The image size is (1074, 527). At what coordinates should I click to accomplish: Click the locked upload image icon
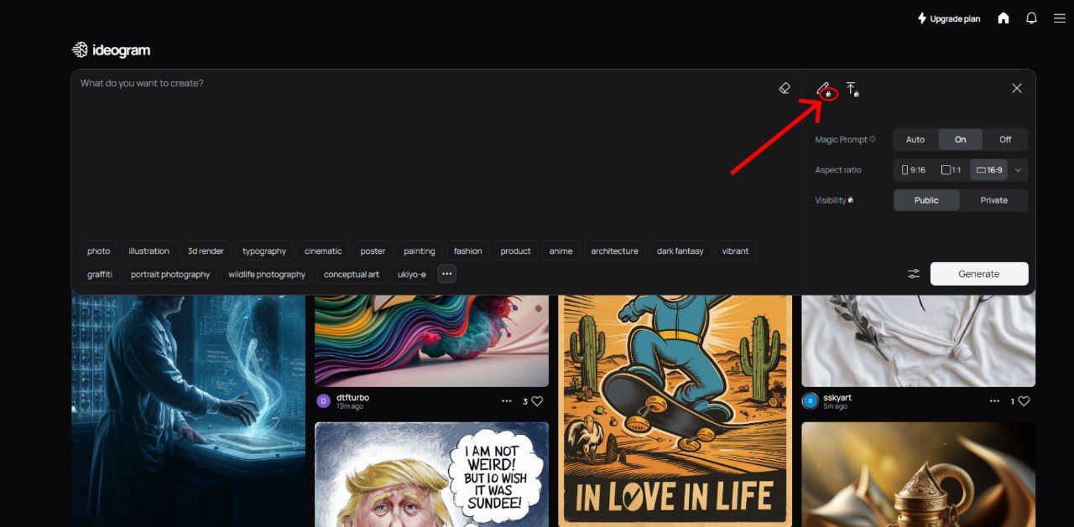click(x=852, y=89)
